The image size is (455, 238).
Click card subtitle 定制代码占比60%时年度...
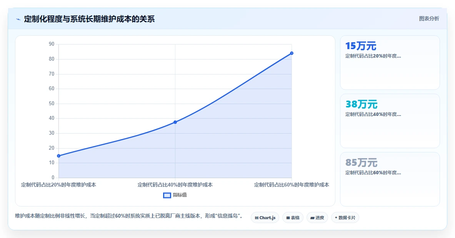(x=373, y=173)
